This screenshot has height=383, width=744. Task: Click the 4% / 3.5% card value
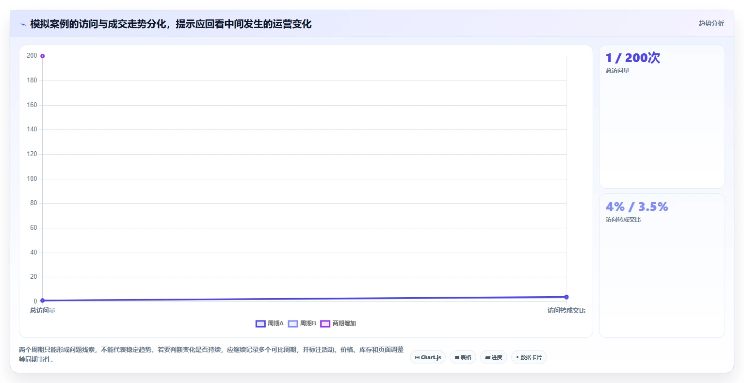637,207
